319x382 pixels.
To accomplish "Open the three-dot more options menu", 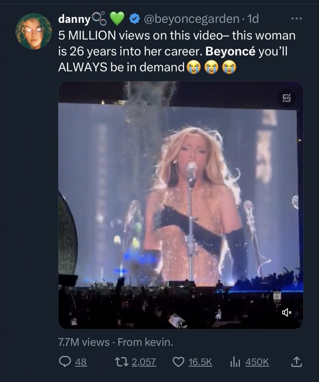I will click(x=297, y=19).
